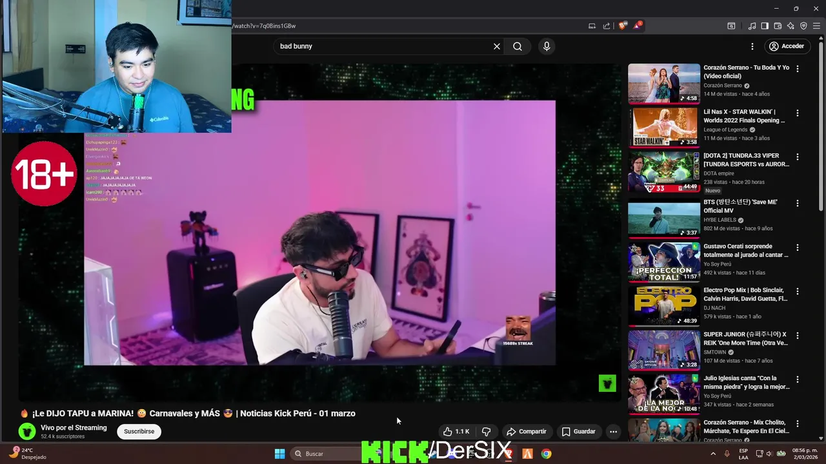
Task: Open Brave tab search icon
Action: pyautogui.click(x=731, y=26)
